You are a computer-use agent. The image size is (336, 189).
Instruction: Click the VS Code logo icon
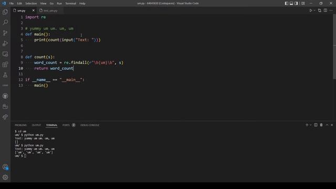(4, 3)
